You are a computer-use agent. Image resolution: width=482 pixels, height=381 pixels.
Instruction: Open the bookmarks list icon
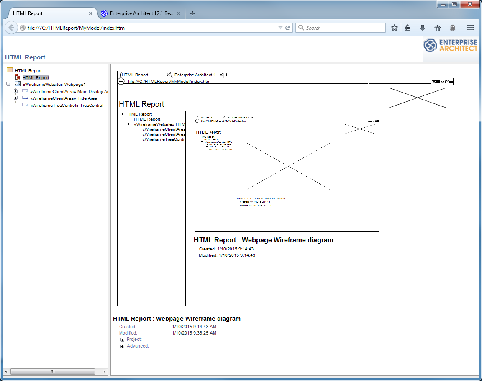click(x=408, y=28)
